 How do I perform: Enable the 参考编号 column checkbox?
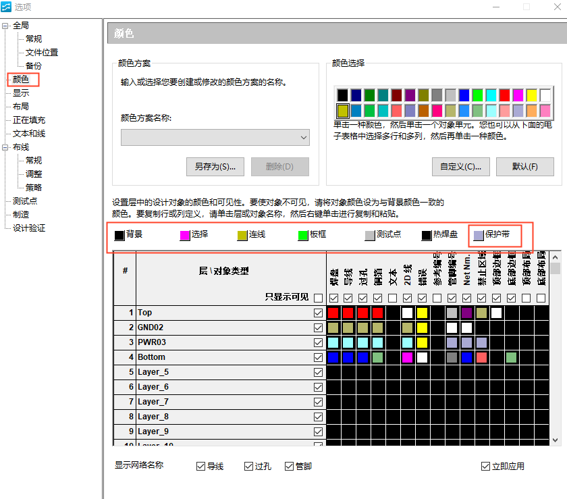point(437,298)
